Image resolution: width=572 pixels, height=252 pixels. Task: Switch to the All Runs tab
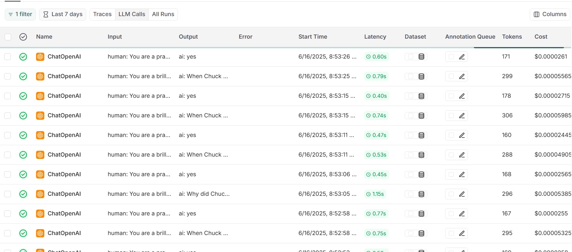click(163, 14)
